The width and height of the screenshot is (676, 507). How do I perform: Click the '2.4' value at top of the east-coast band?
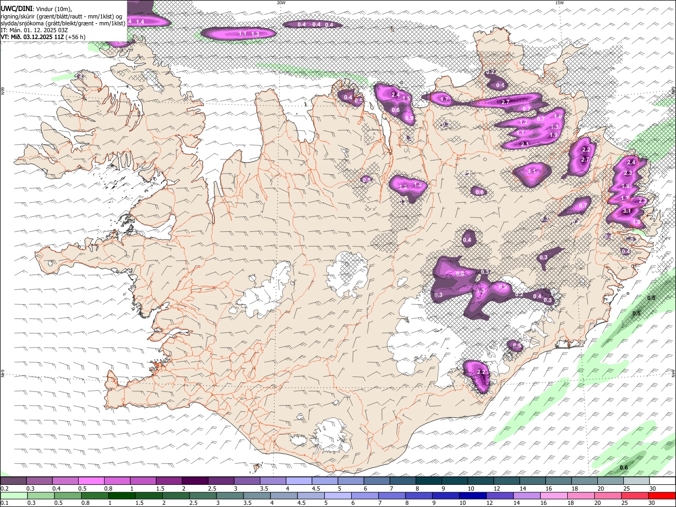(x=631, y=163)
